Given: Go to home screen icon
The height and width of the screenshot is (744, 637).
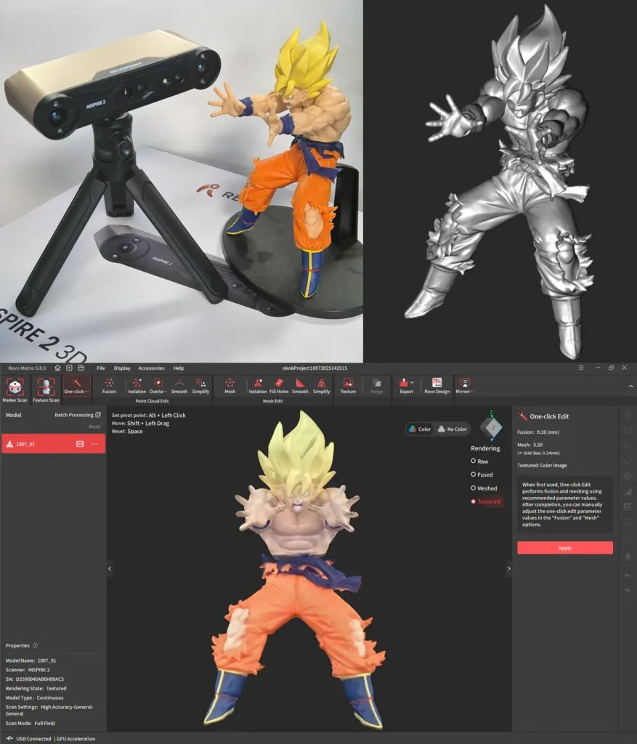Looking at the screenshot, I should (x=57, y=368).
